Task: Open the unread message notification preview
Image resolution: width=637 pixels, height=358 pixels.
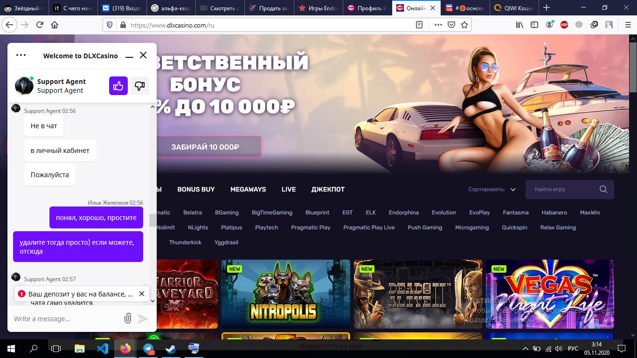Action: 76,294
